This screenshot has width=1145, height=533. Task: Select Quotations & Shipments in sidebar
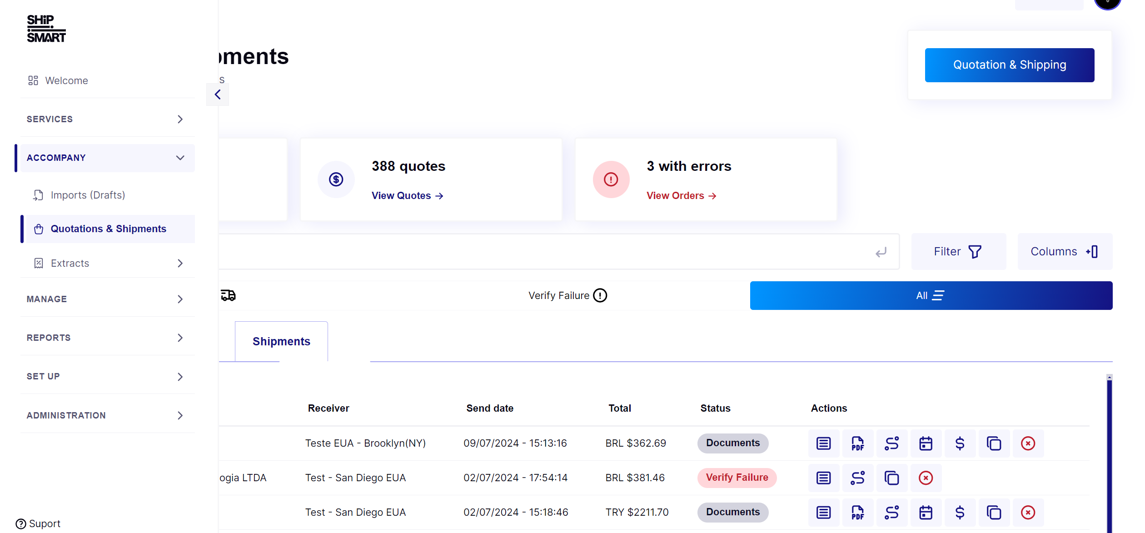click(110, 229)
